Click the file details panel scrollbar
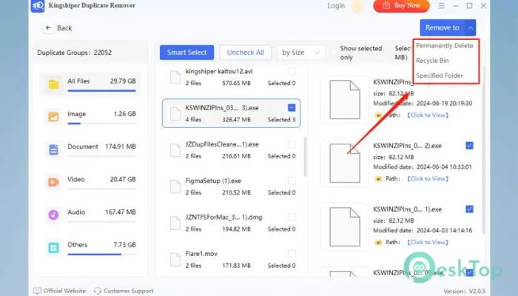 click(x=484, y=150)
